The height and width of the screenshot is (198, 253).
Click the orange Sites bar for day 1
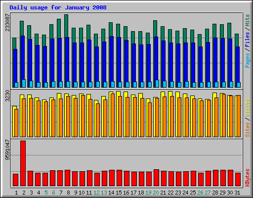tap(16, 123)
